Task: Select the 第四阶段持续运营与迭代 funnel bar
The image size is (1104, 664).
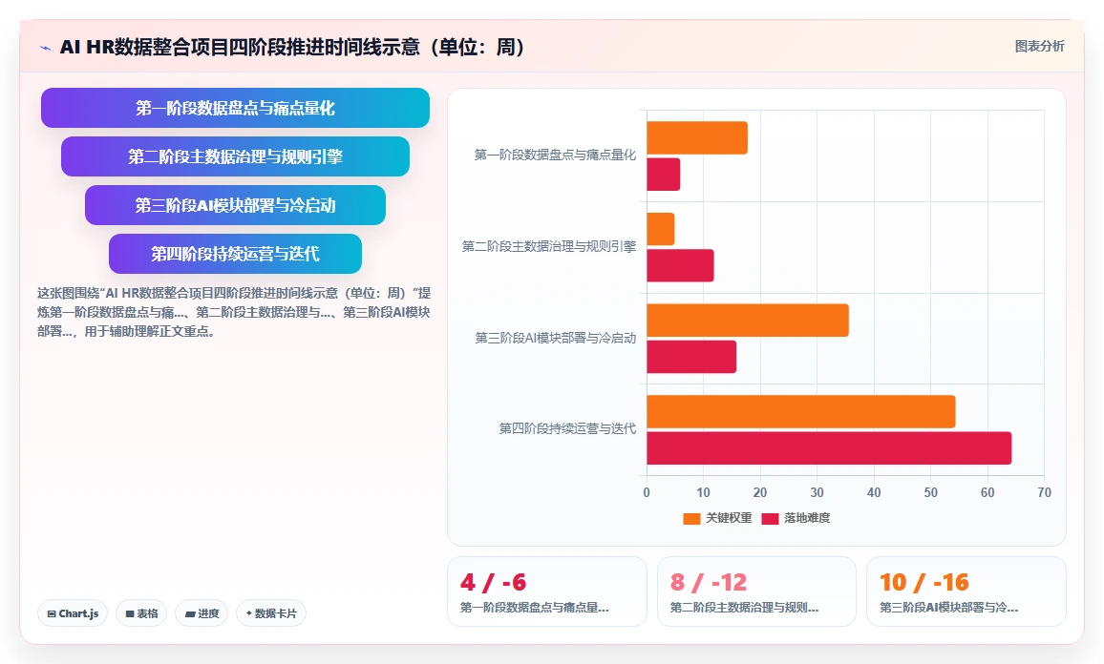Action: tap(235, 253)
